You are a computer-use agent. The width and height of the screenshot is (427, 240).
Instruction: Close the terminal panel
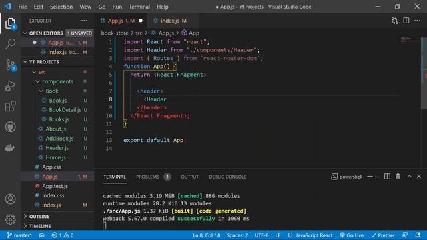pos(419,177)
